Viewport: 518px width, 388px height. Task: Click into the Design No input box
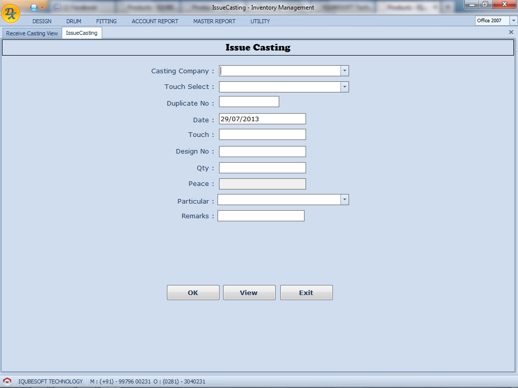point(262,152)
